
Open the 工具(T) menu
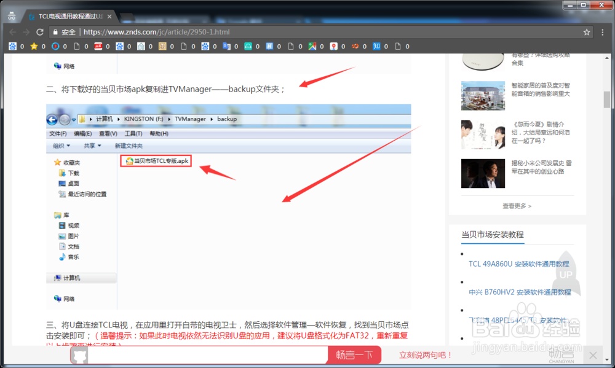[x=133, y=134]
